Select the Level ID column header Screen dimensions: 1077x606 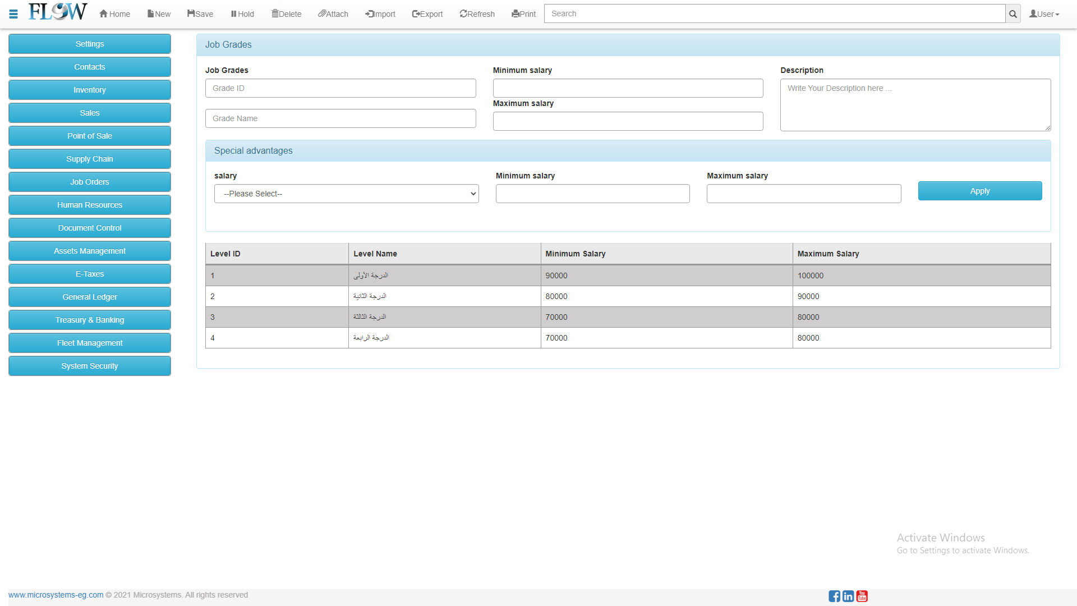277,254
